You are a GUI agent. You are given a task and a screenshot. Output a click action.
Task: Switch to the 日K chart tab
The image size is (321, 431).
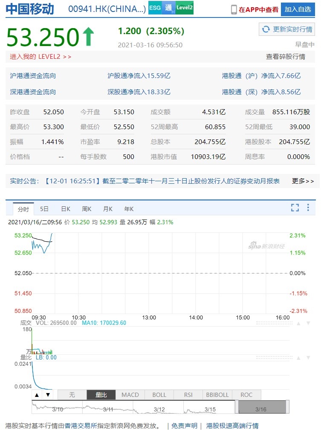pos(65,209)
